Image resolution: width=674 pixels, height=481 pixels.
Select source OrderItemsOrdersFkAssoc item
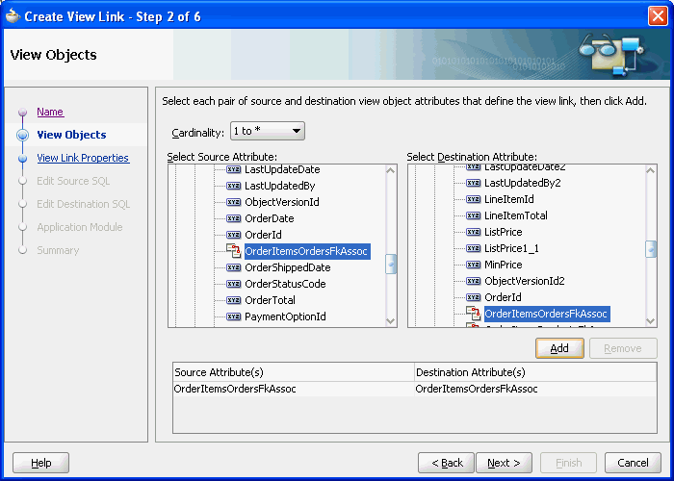tap(307, 251)
